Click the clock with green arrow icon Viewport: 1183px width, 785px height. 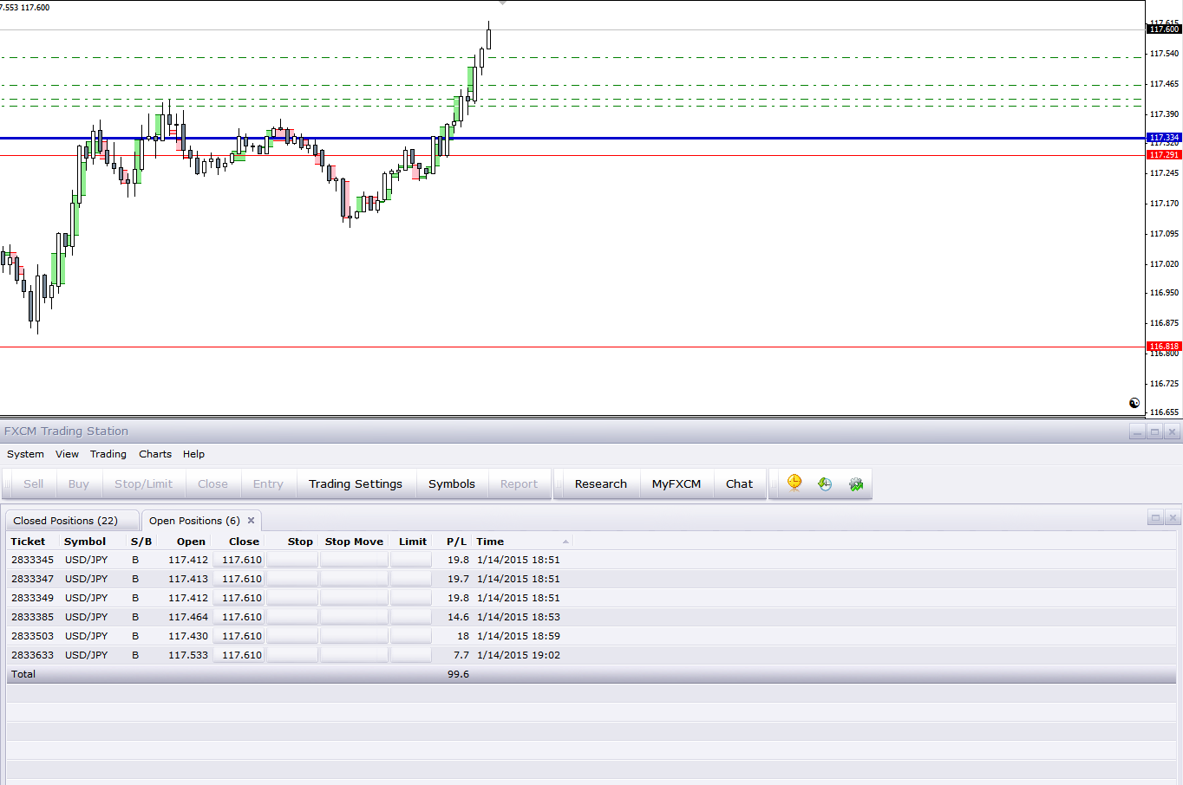click(x=825, y=484)
